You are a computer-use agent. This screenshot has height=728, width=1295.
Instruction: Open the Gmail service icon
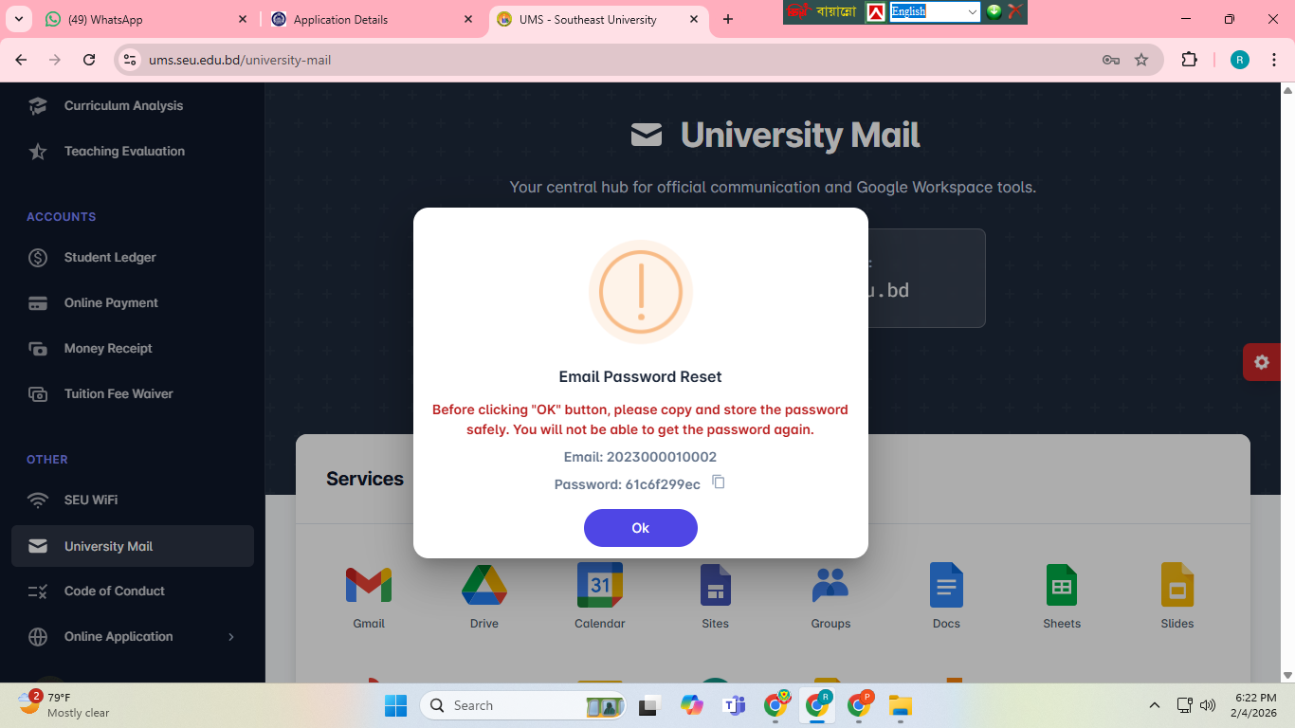pyautogui.click(x=369, y=586)
